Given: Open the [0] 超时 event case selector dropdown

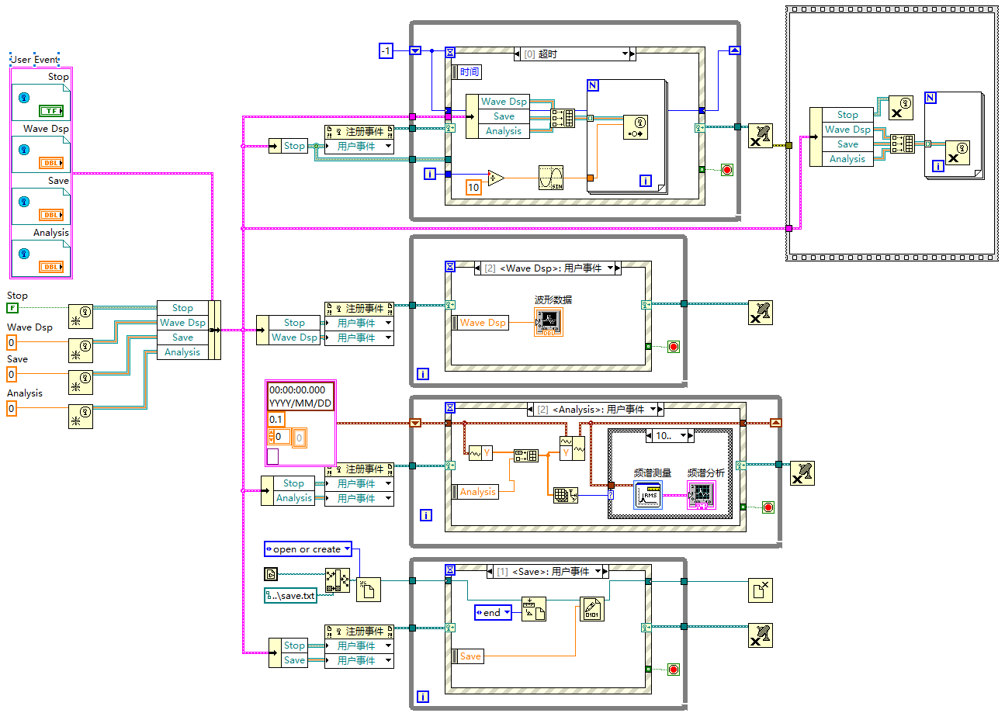Looking at the screenshot, I should click(x=626, y=54).
